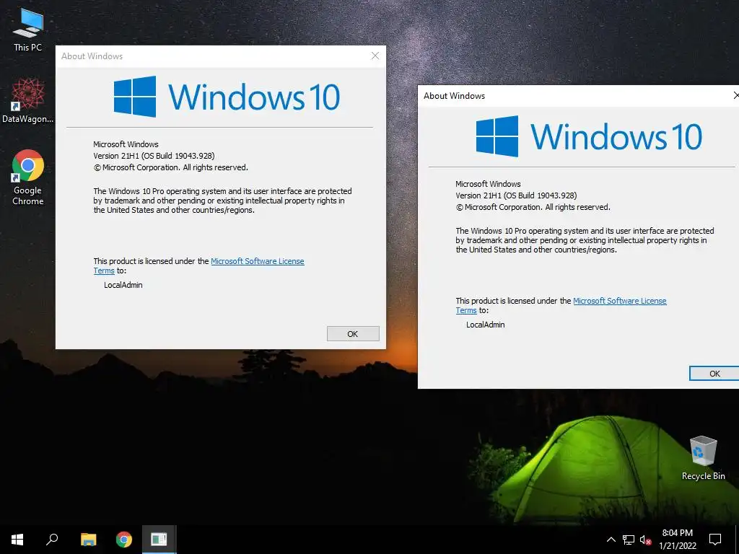This screenshot has width=739, height=554.
Task: Click 'Microsoft Windows' heading in right dialog
Action: tap(489, 184)
